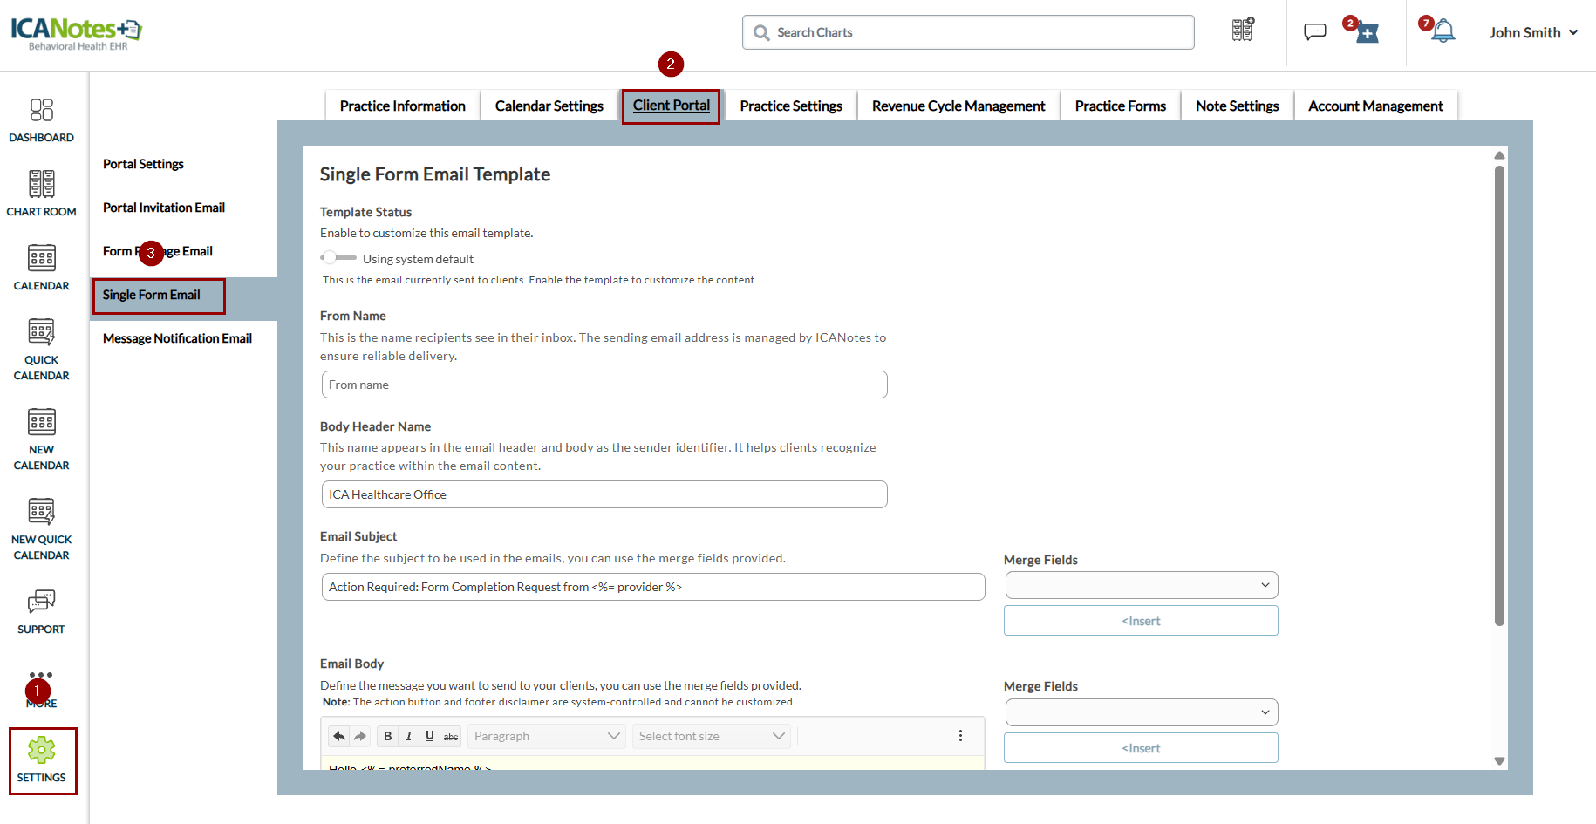Click Insert button below subject merge fields
The height and width of the screenshot is (824, 1596).
tap(1141, 621)
